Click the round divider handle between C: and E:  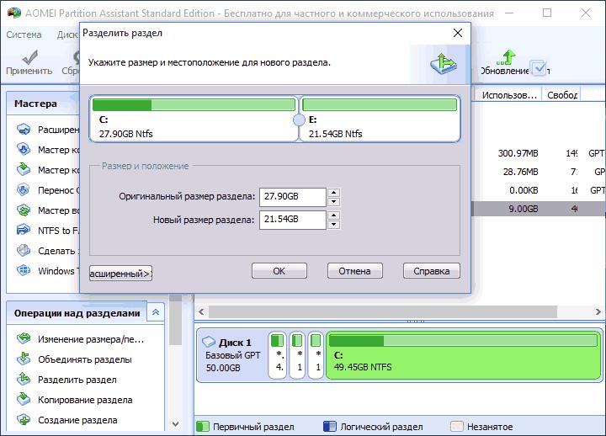pyautogui.click(x=299, y=120)
